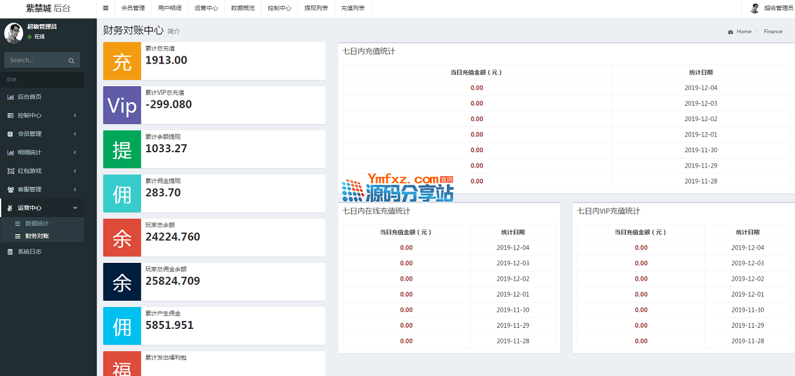
Task: Open the 超级管理员 user menu at top right
Action: [778, 9]
